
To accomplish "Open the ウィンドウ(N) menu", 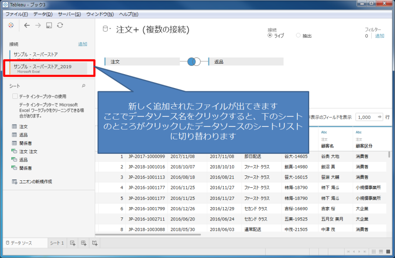I will pyautogui.click(x=100, y=14).
